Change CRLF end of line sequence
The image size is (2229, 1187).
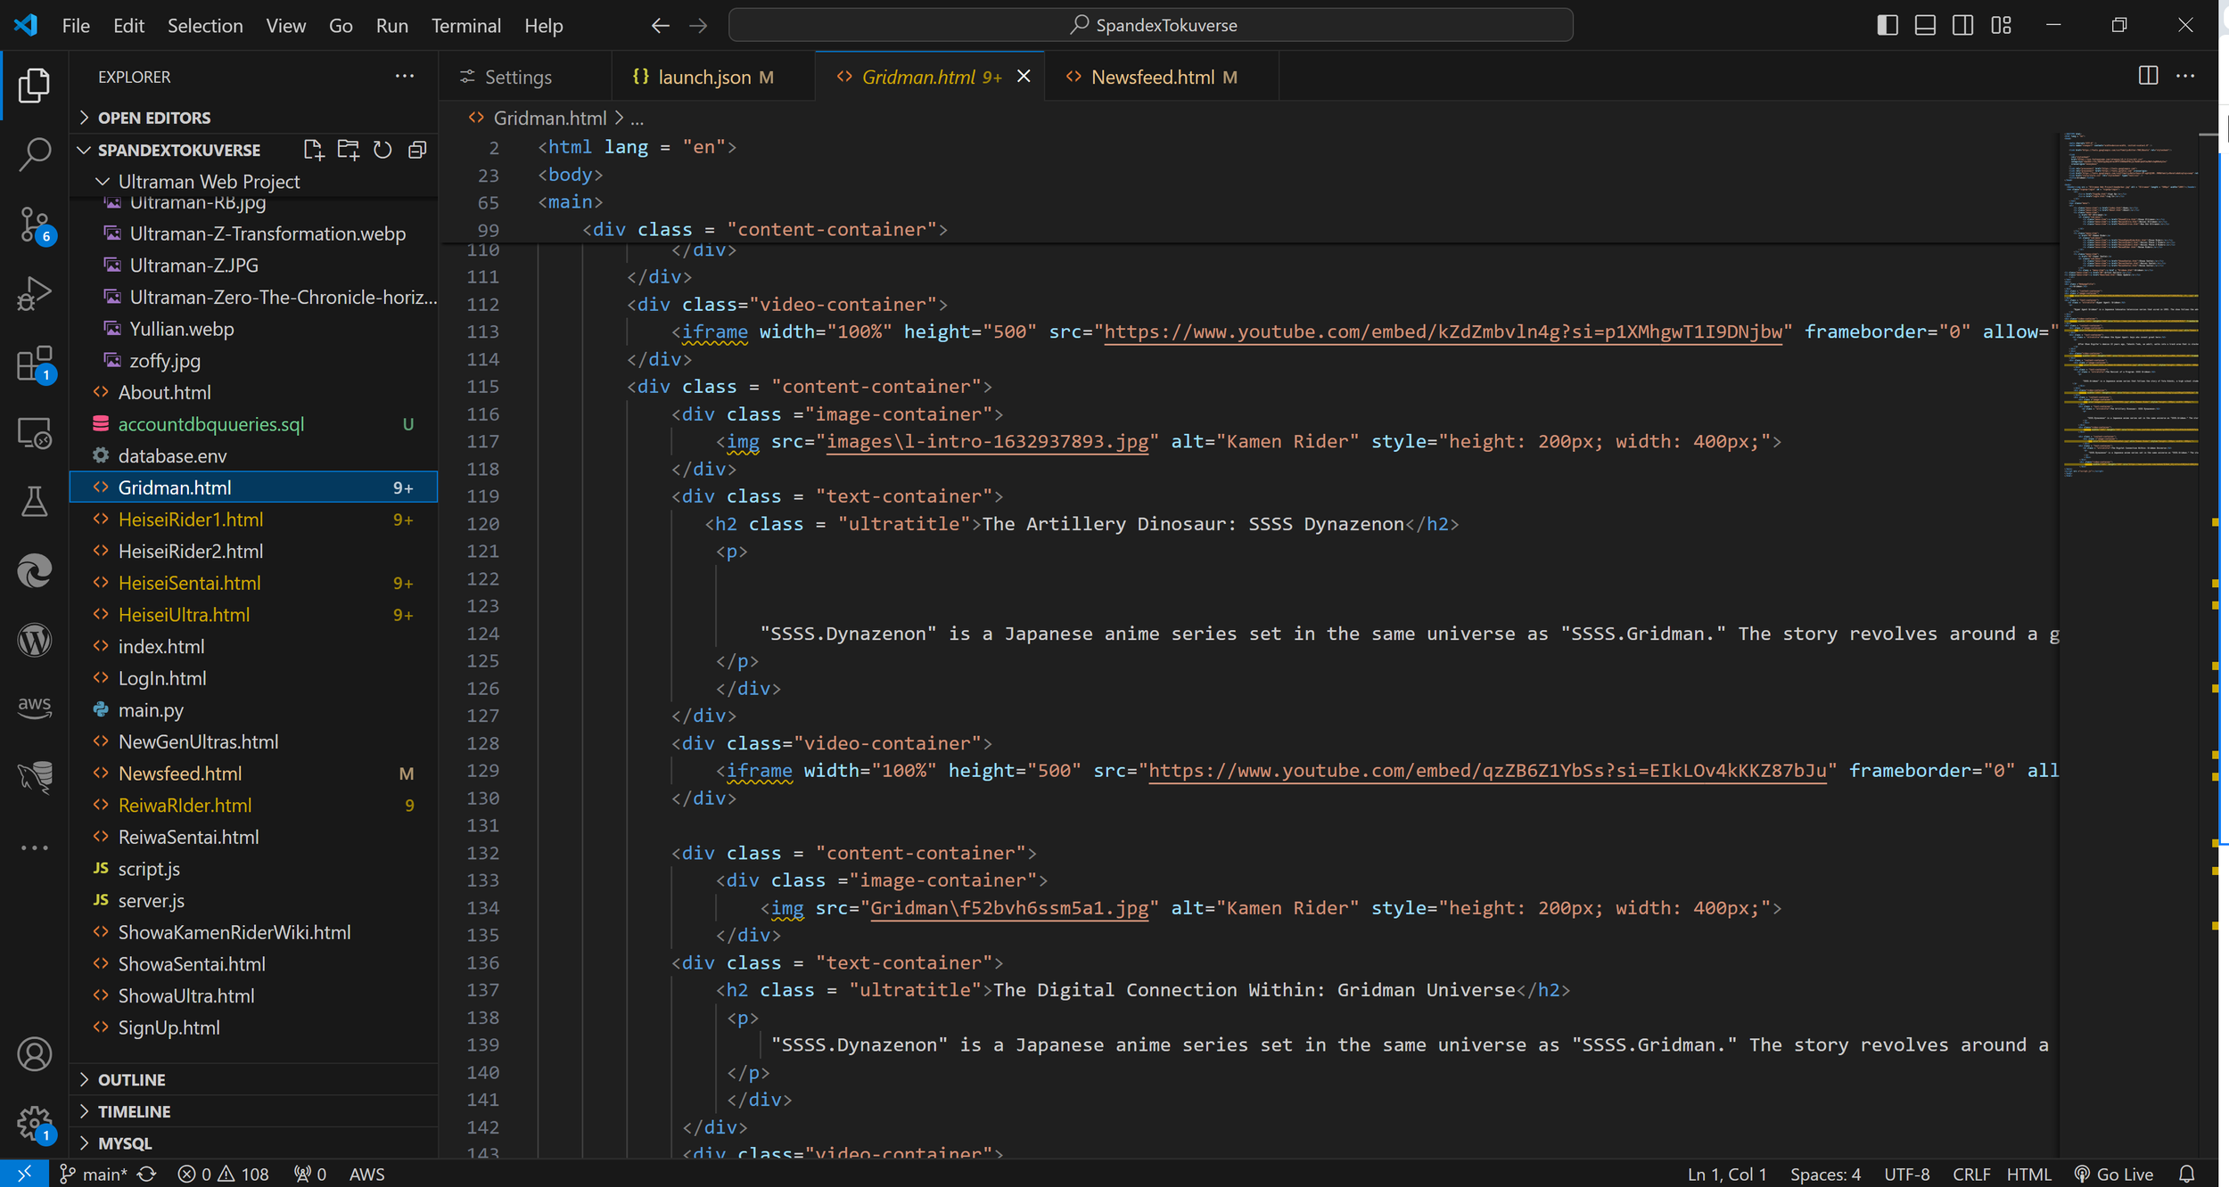tap(1971, 1174)
